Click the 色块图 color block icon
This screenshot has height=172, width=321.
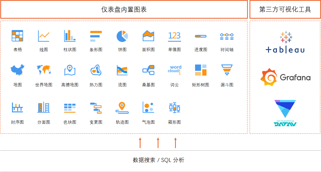70,108
